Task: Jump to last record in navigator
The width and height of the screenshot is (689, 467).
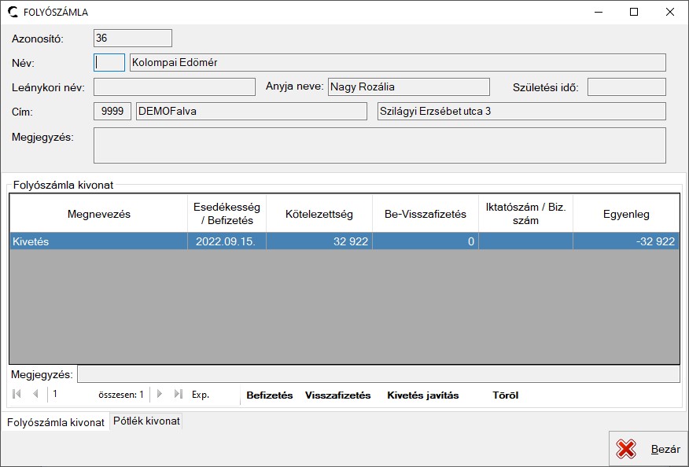Action: pyautogui.click(x=178, y=395)
